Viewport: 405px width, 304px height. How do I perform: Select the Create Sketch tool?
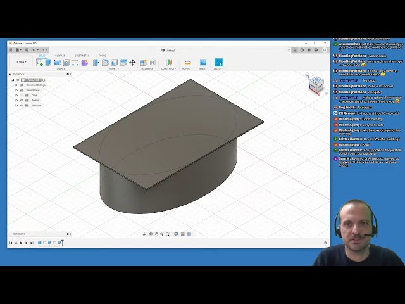[x=39, y=62]
